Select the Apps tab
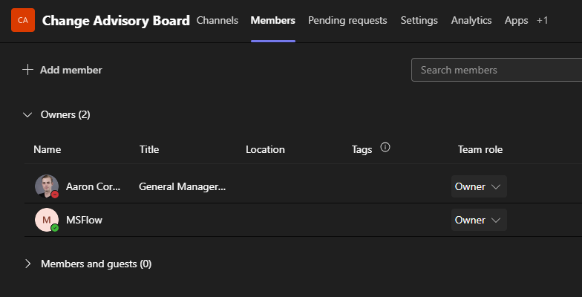 tap(517, 20)
